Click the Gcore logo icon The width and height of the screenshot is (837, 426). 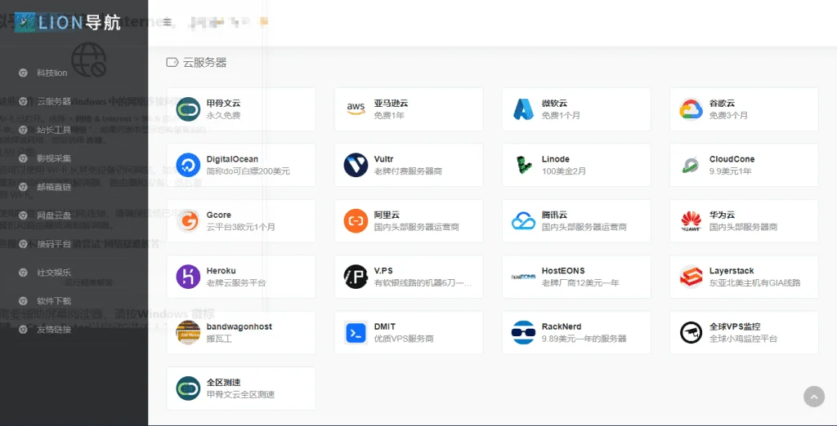pyautogui.click(x=188, y=220)
